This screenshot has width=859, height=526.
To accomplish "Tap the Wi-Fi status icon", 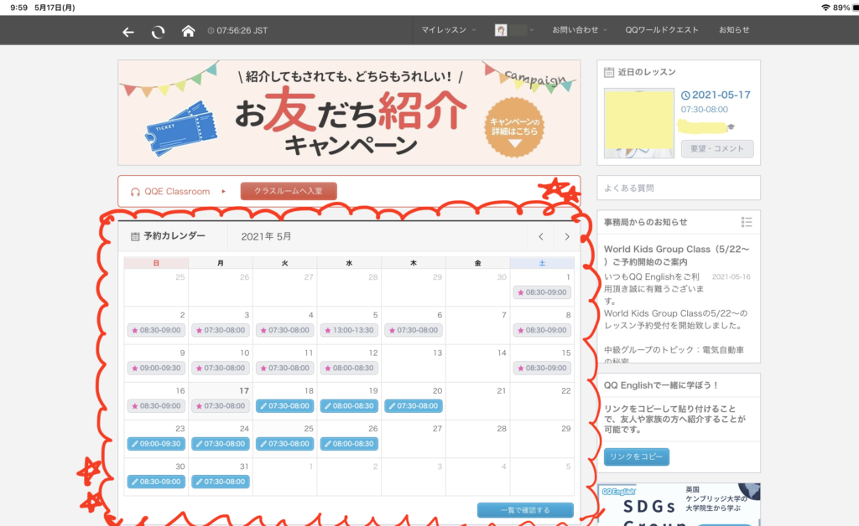I will pyautogui.click(x=825, y=8).
